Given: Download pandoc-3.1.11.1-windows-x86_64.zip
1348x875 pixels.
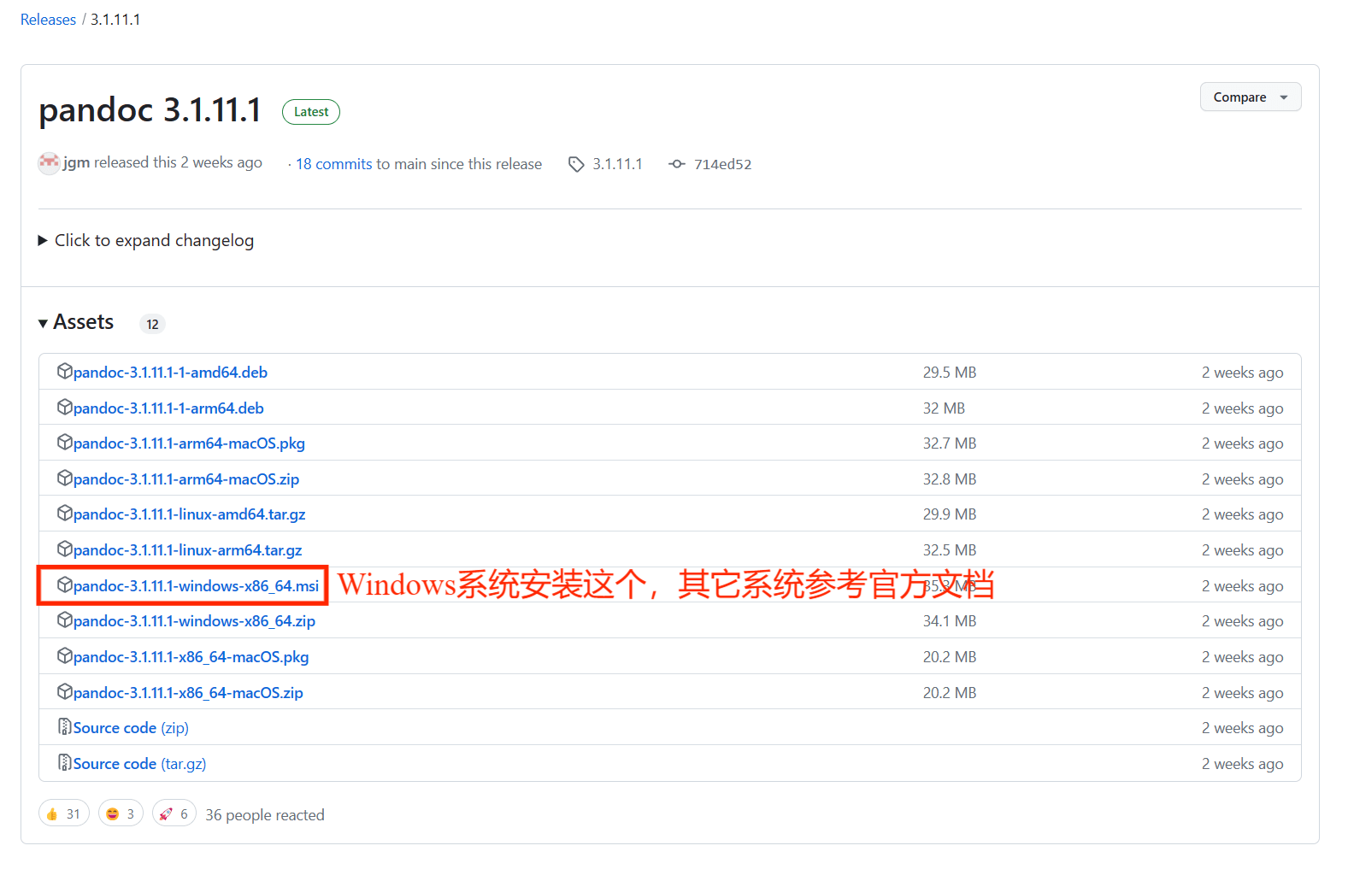Looking at the screenshot, I should coord(194,621).
